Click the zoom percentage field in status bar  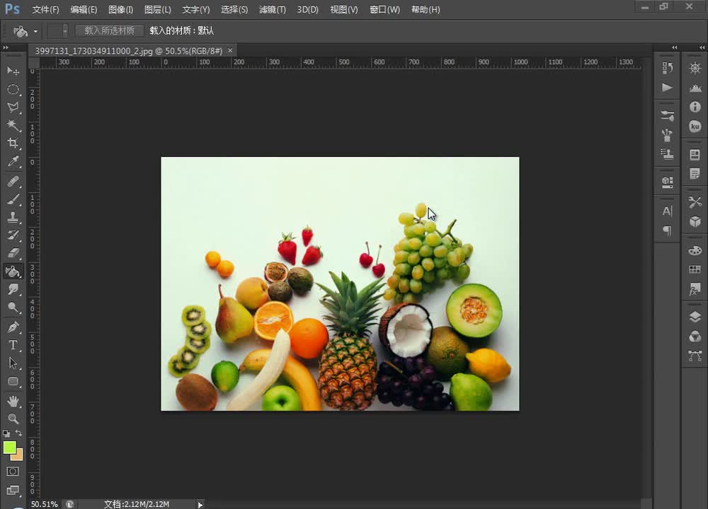pos(44,504)
